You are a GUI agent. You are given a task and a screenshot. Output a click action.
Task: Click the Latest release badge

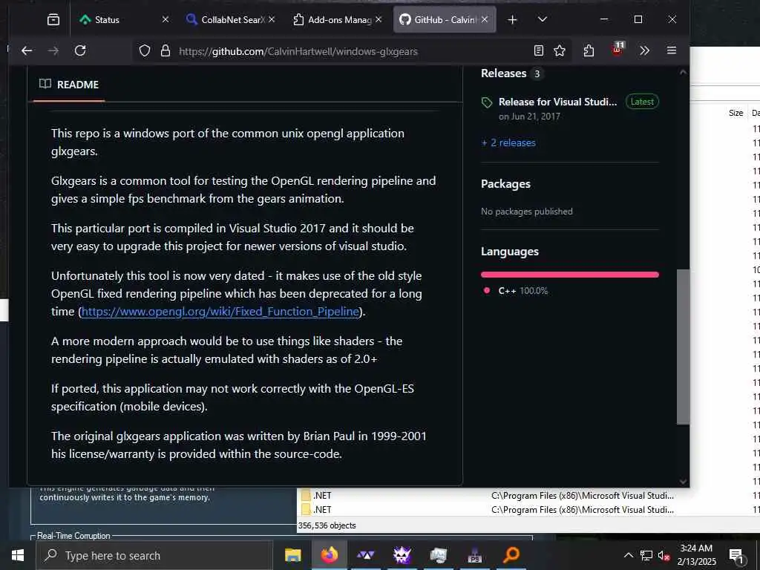tap(642, 102)
